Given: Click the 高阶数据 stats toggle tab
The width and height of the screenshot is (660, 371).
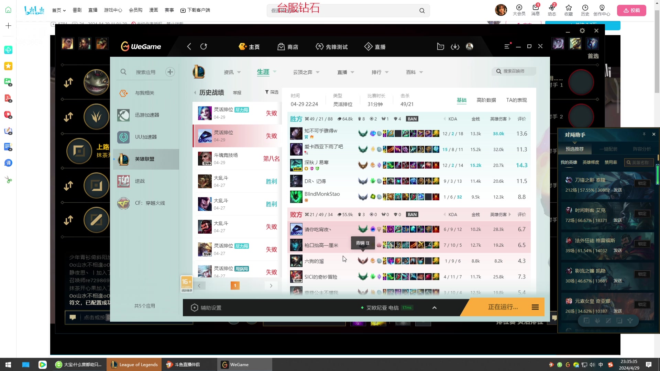Looking at the screenshot, I should [x=486, y=100].
